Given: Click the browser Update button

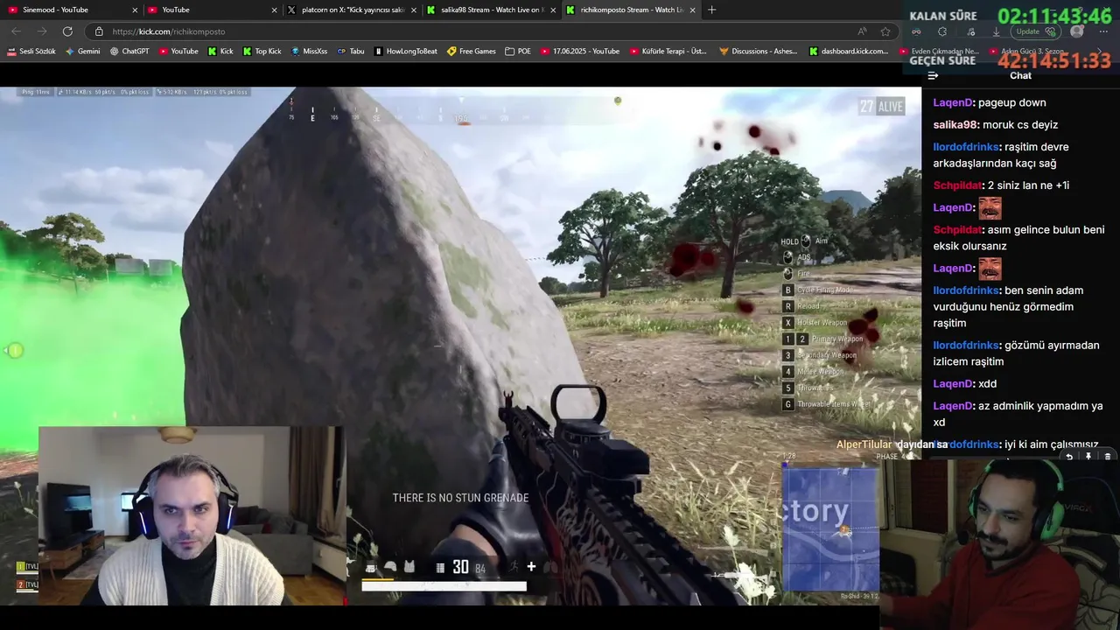Looking at the screenshot, I should (1035, 31).
